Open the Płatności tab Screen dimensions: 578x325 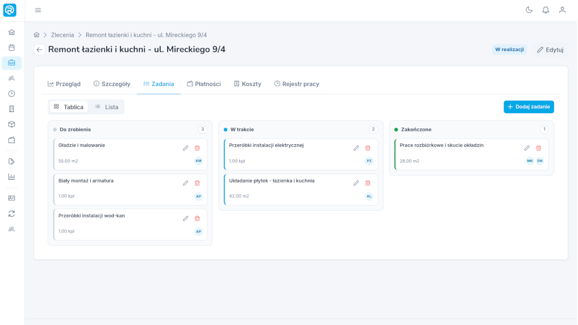coord(204,84)
